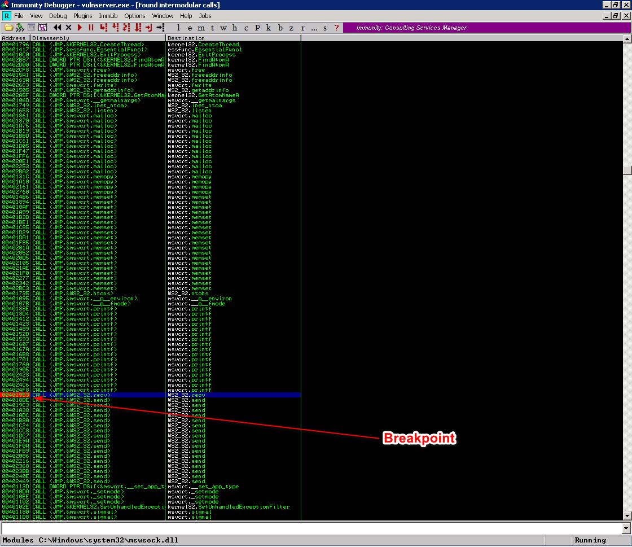
Task: Show CPU window via 'c' button
Action: (246, 28)
